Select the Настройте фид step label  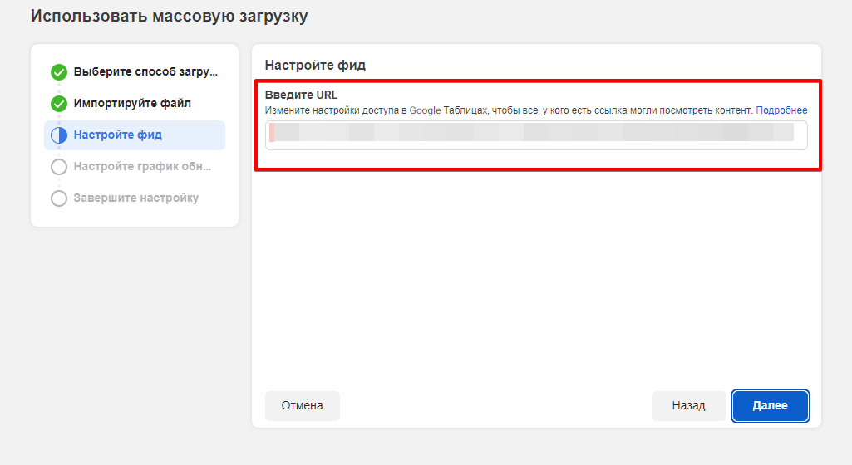118,135
